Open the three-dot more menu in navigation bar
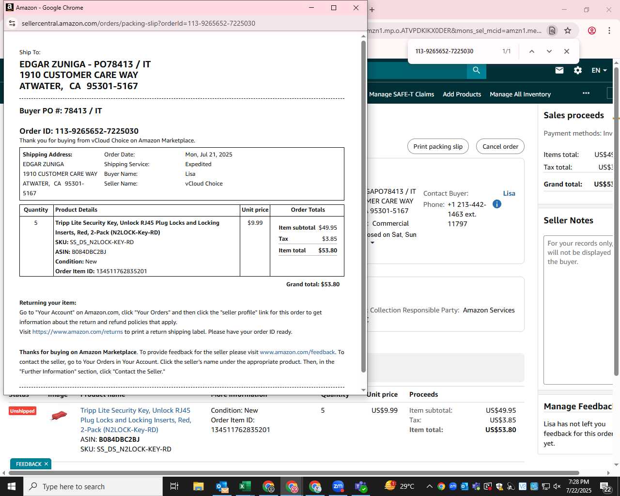The height and width of the screenshot is (496, 620). (x=586, y=93)
